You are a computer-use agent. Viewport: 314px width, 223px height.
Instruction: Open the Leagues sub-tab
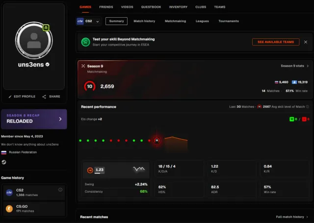pos(202,21)
